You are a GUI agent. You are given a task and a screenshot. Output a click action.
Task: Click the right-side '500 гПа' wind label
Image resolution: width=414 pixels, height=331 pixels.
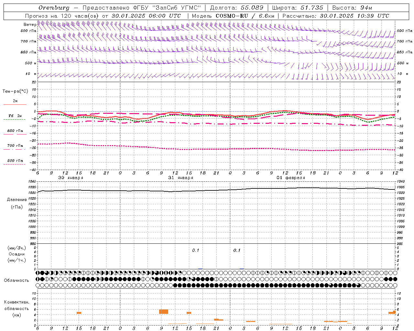[x=405, y=31]
